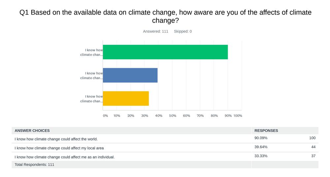This screenshot has height=177, width=330.
Task: Click the "Answered: 111" label
Action: coord(155,31)
